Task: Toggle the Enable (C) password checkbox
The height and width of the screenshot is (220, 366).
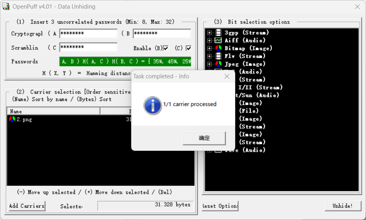Action: [188, 48]
